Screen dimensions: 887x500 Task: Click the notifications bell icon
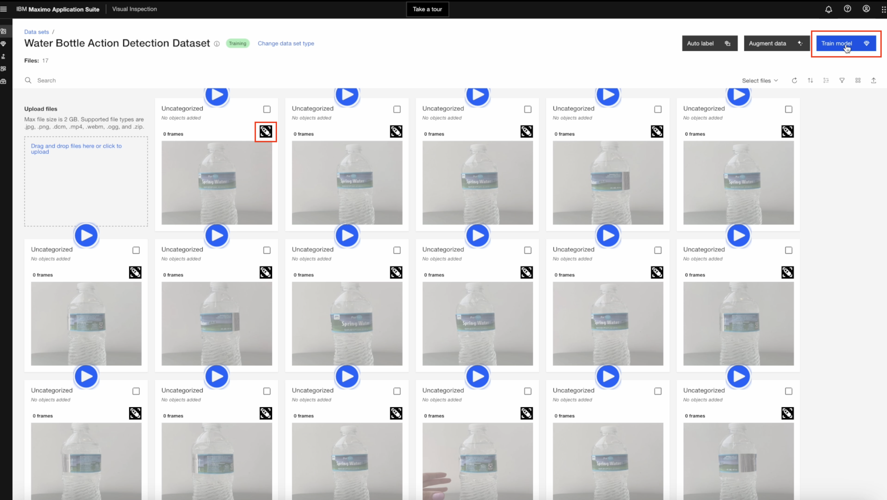pos(828,9)
